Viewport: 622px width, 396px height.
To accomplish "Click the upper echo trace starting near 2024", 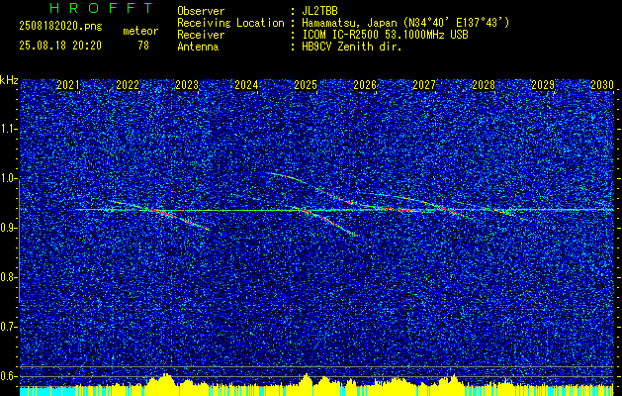I will click(x=313, y=189).
